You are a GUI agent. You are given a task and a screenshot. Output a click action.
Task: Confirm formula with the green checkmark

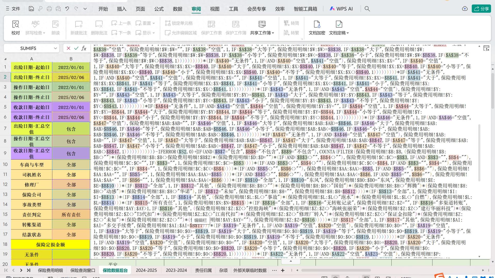pyautogui.click(x=76, y=48)
